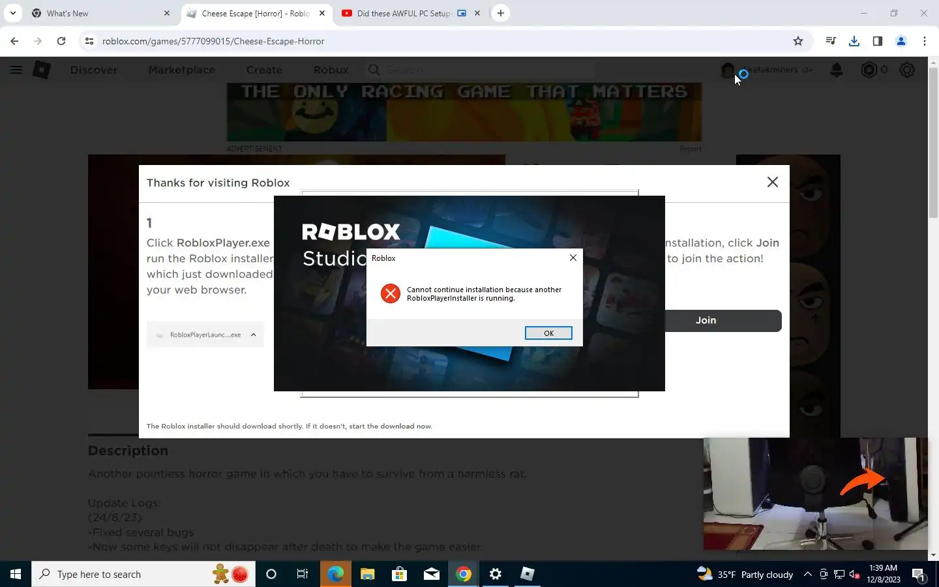This screenshot has width=939, height=587.
Task: Open the Chrome profile icon
Action: 901,41
